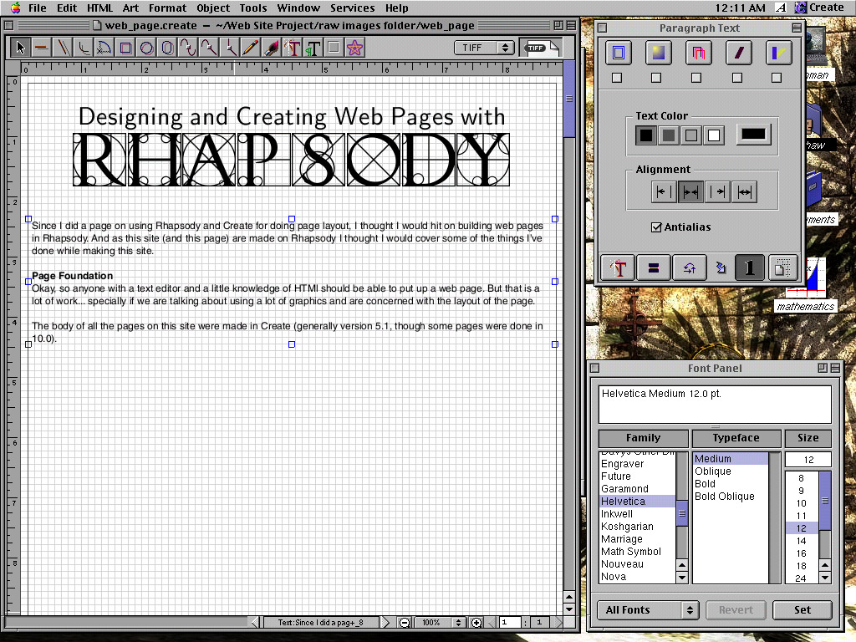Choose the dark gray text color swatch
Viewport: 856px width, 642px height.
coord(669,135)
